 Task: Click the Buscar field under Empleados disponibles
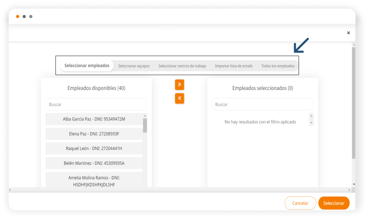(96, 104)
